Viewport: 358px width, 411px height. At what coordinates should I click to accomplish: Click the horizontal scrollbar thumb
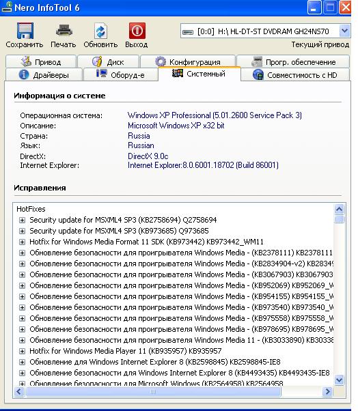153,392
